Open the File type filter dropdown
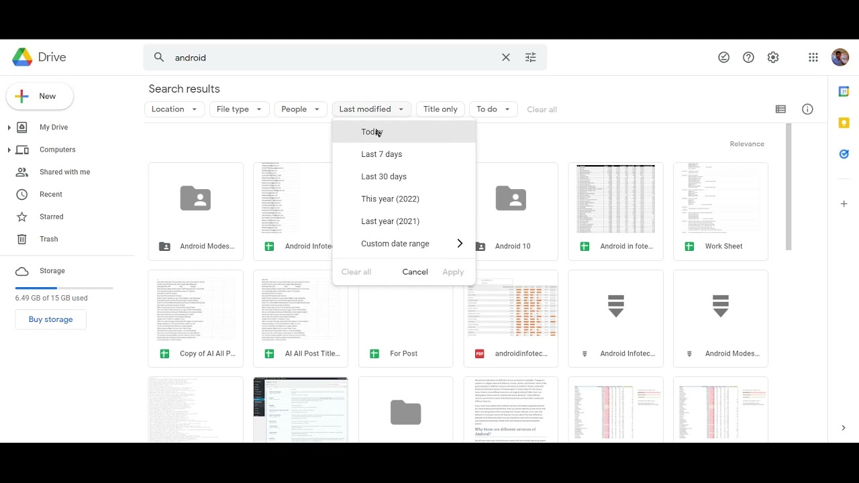Viewport: 859px width, 483px height. (240, 109)
